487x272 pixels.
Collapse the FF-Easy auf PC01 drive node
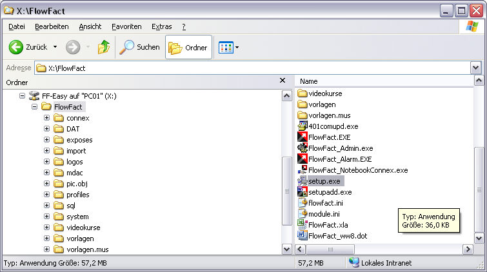pyautogui.click(x=22, y=95)
